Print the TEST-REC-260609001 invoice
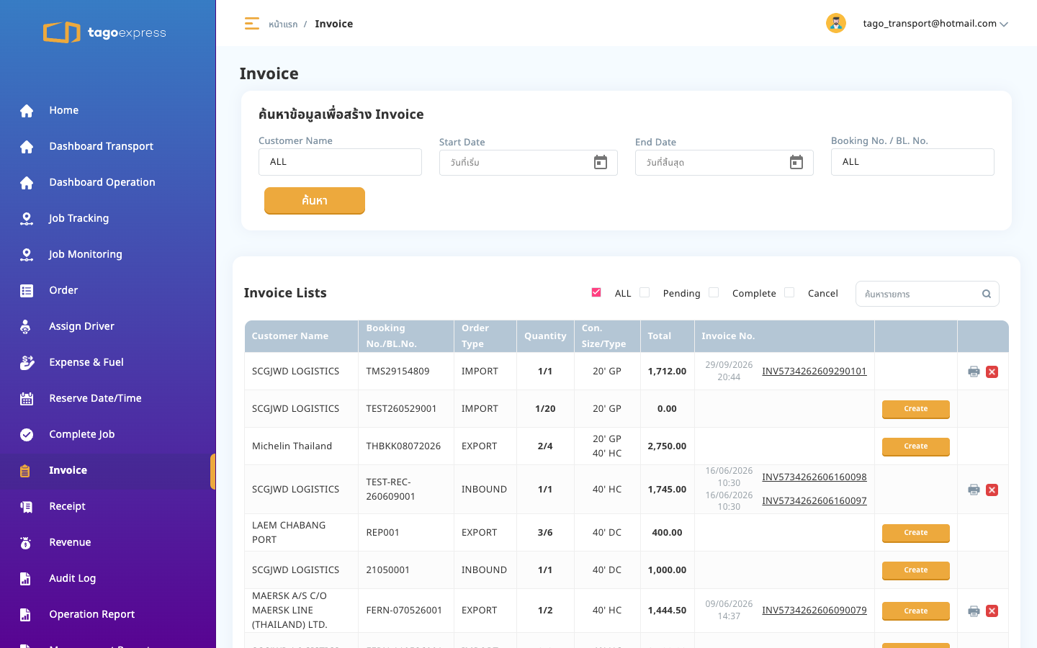Screen dimensions: 1037x648 coord(974,490)
